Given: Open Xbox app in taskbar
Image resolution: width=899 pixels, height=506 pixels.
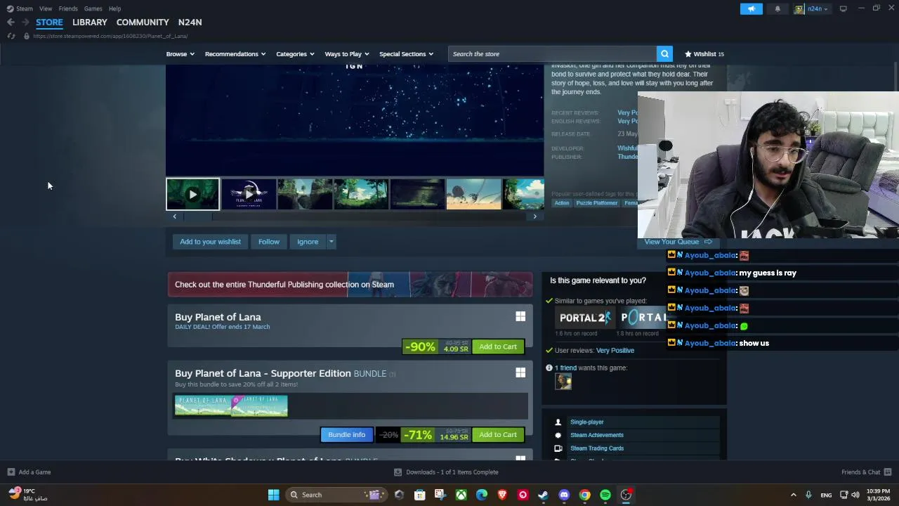Looking at the screenshot, I should (x=461, y=495).
